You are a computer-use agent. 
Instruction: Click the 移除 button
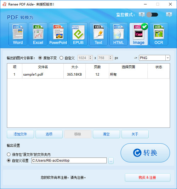point(78,134)
